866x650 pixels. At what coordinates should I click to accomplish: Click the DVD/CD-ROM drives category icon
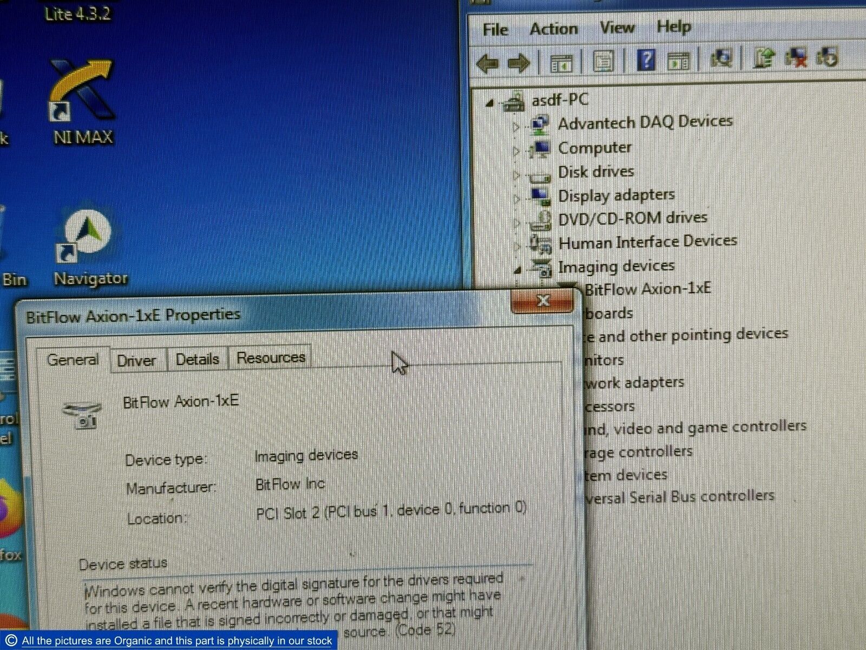540,220
